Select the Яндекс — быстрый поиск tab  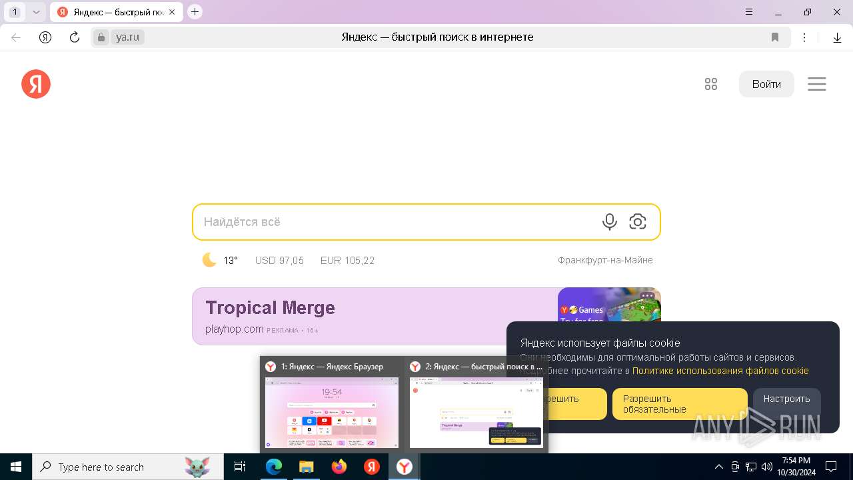click(116, 12)
